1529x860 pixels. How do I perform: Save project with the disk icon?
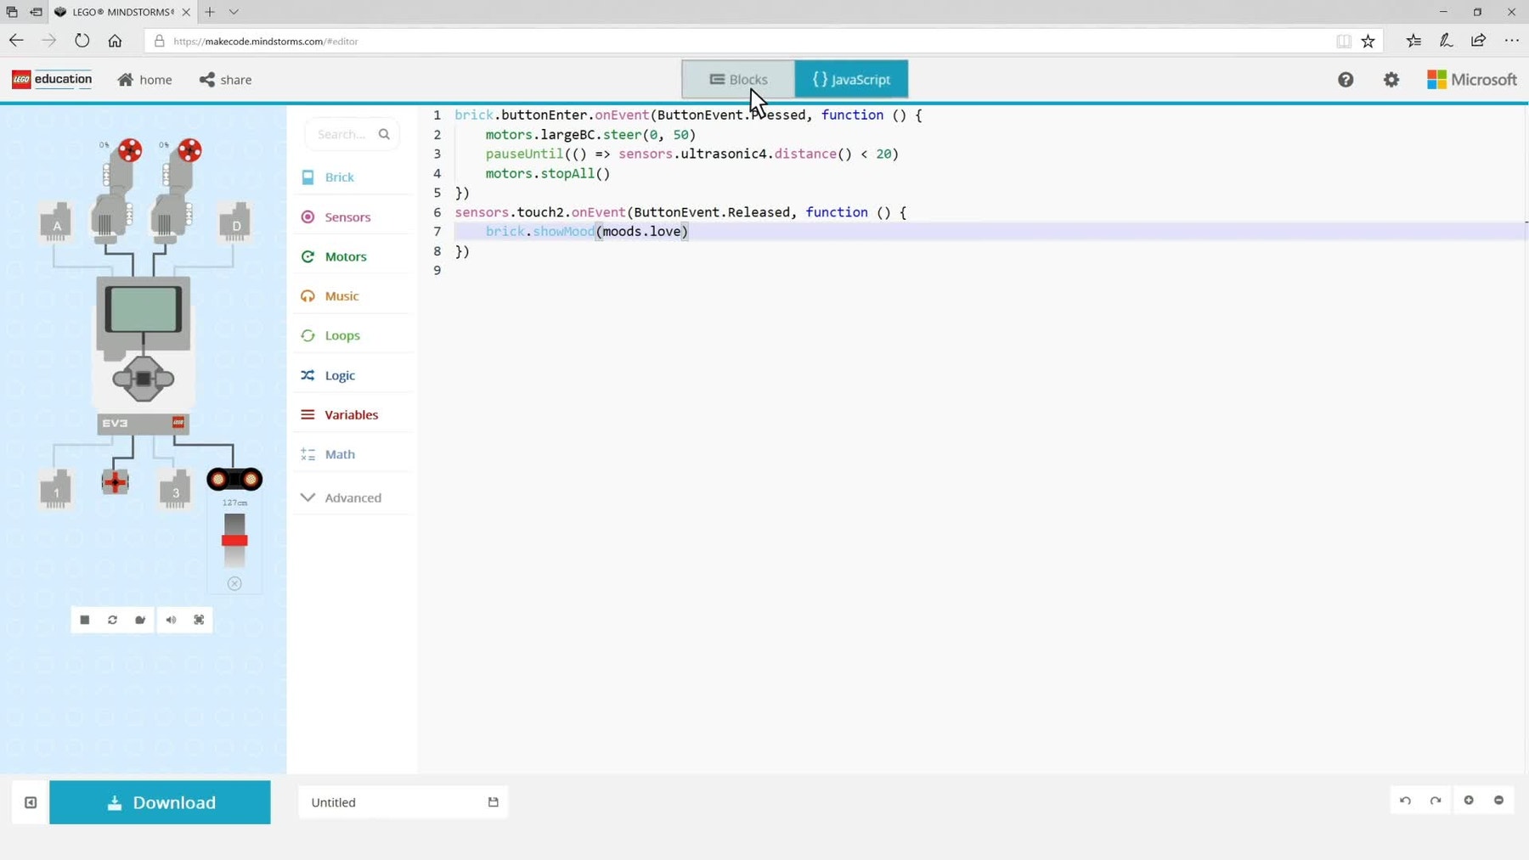493,802
